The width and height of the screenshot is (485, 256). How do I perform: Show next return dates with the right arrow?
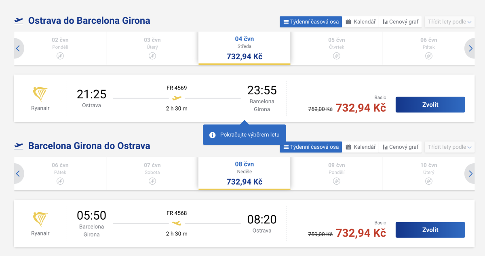[470, 173]
